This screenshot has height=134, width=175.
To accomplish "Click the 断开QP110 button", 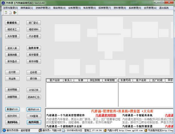I will (34, 110).
